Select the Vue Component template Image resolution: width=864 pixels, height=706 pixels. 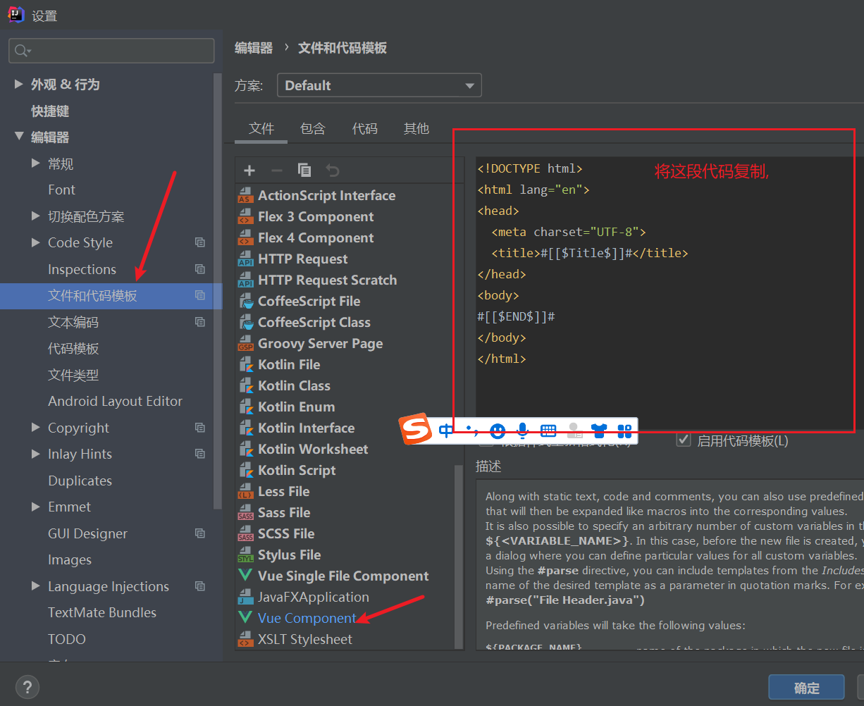[307, 618]
